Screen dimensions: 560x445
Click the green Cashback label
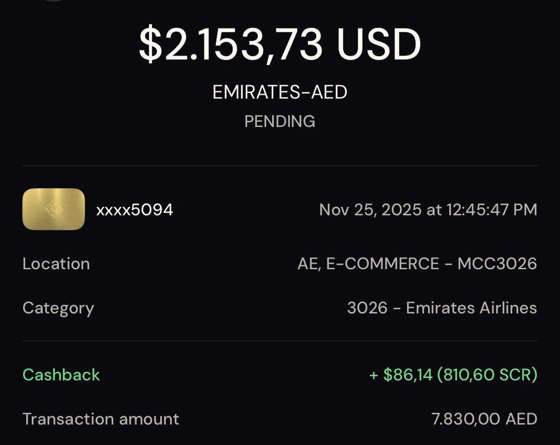61,374
